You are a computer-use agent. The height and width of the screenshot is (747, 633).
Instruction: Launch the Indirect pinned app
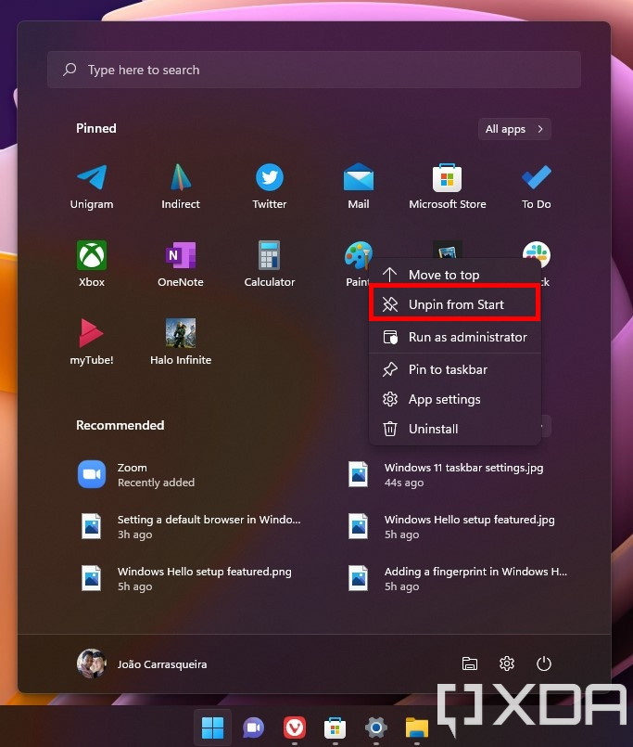click(181, 187)
